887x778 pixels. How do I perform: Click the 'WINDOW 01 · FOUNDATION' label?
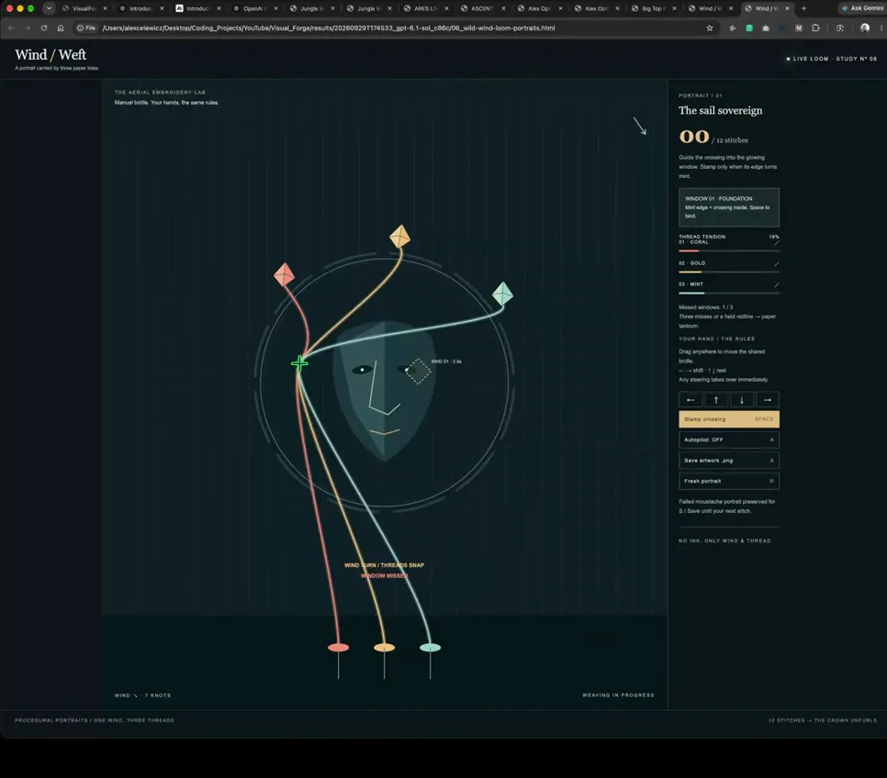tap(718, 198)
